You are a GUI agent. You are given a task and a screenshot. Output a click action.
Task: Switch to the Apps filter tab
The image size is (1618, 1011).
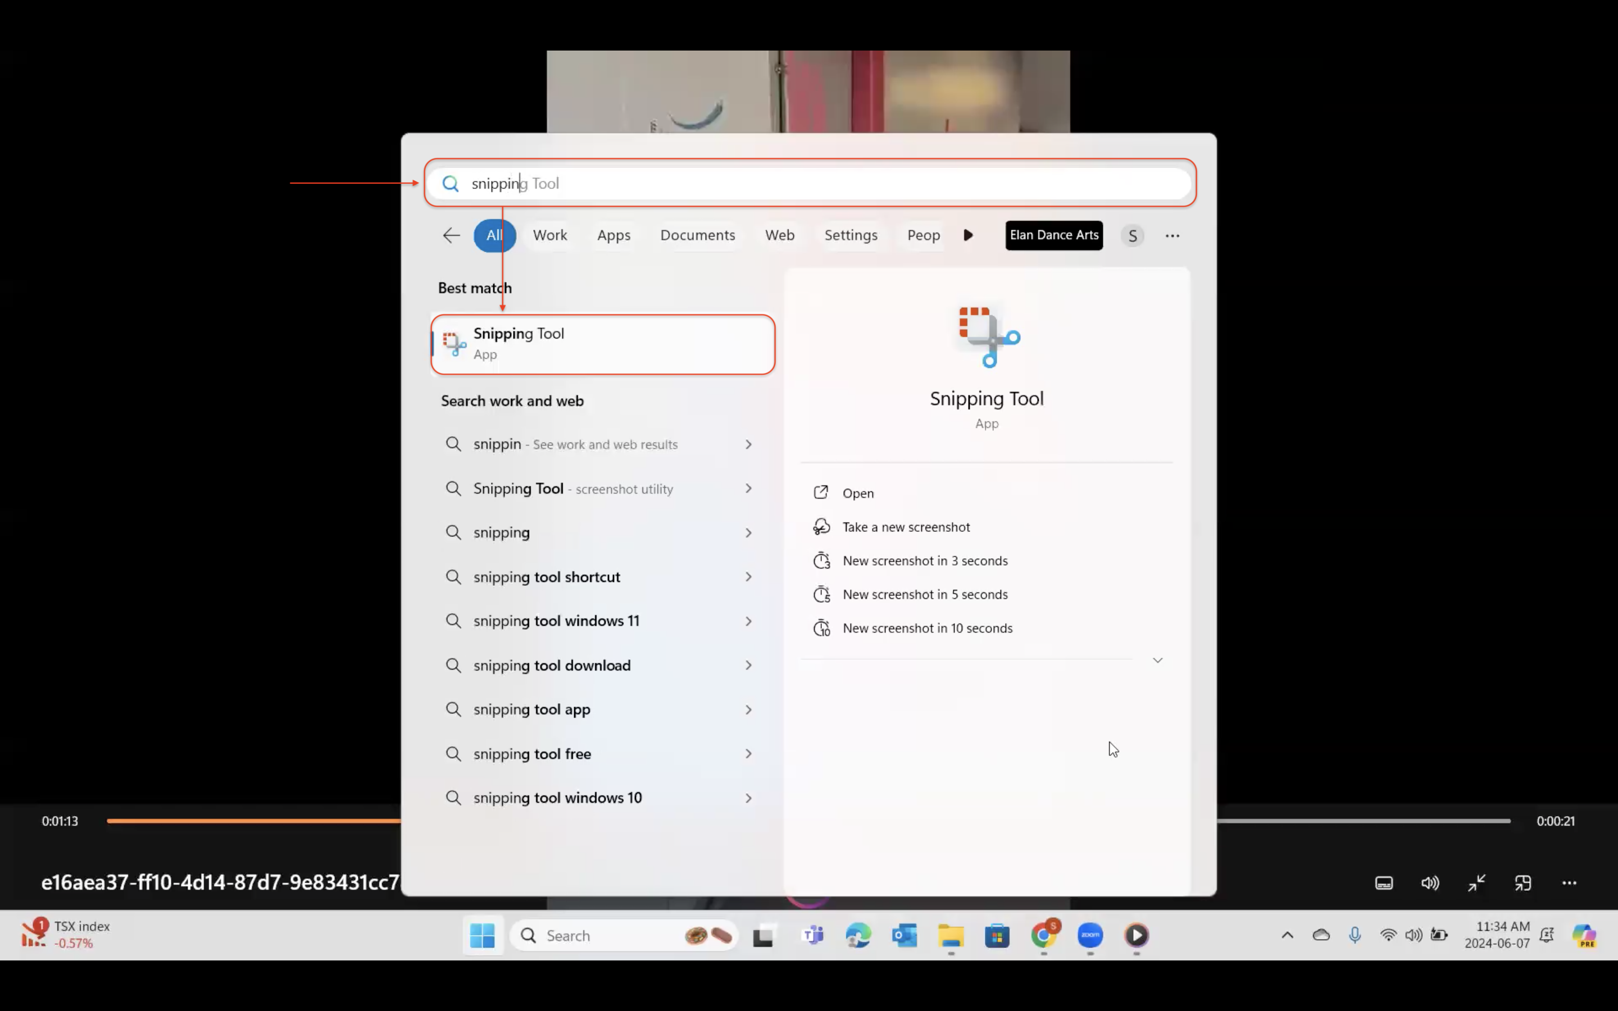613,235
